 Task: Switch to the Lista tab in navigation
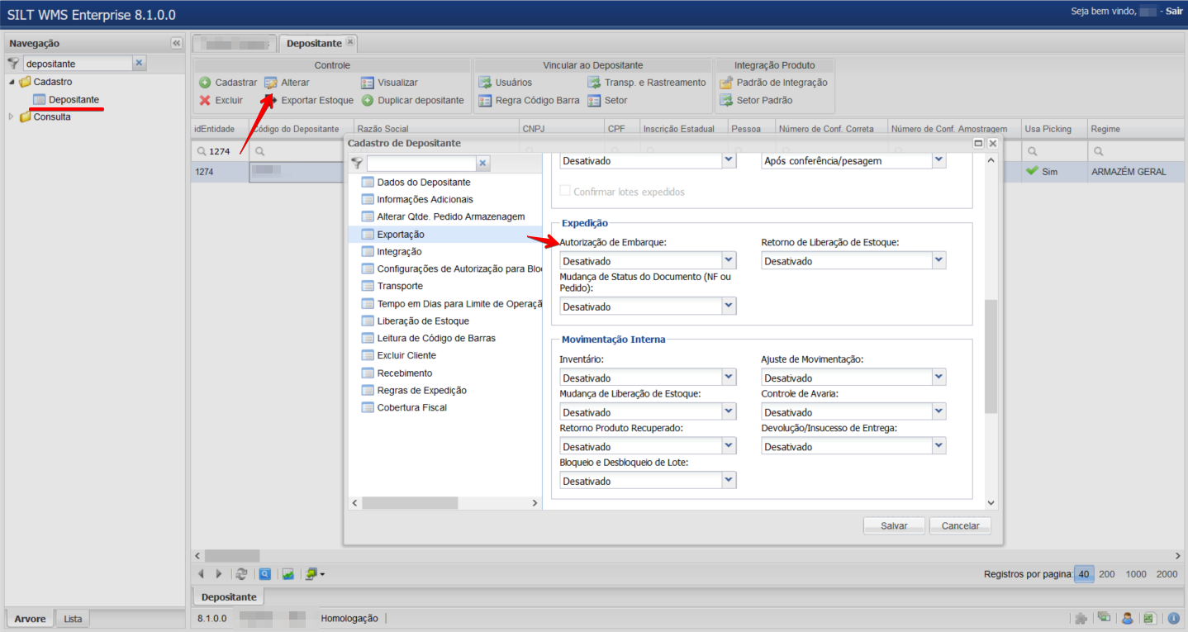73,619
